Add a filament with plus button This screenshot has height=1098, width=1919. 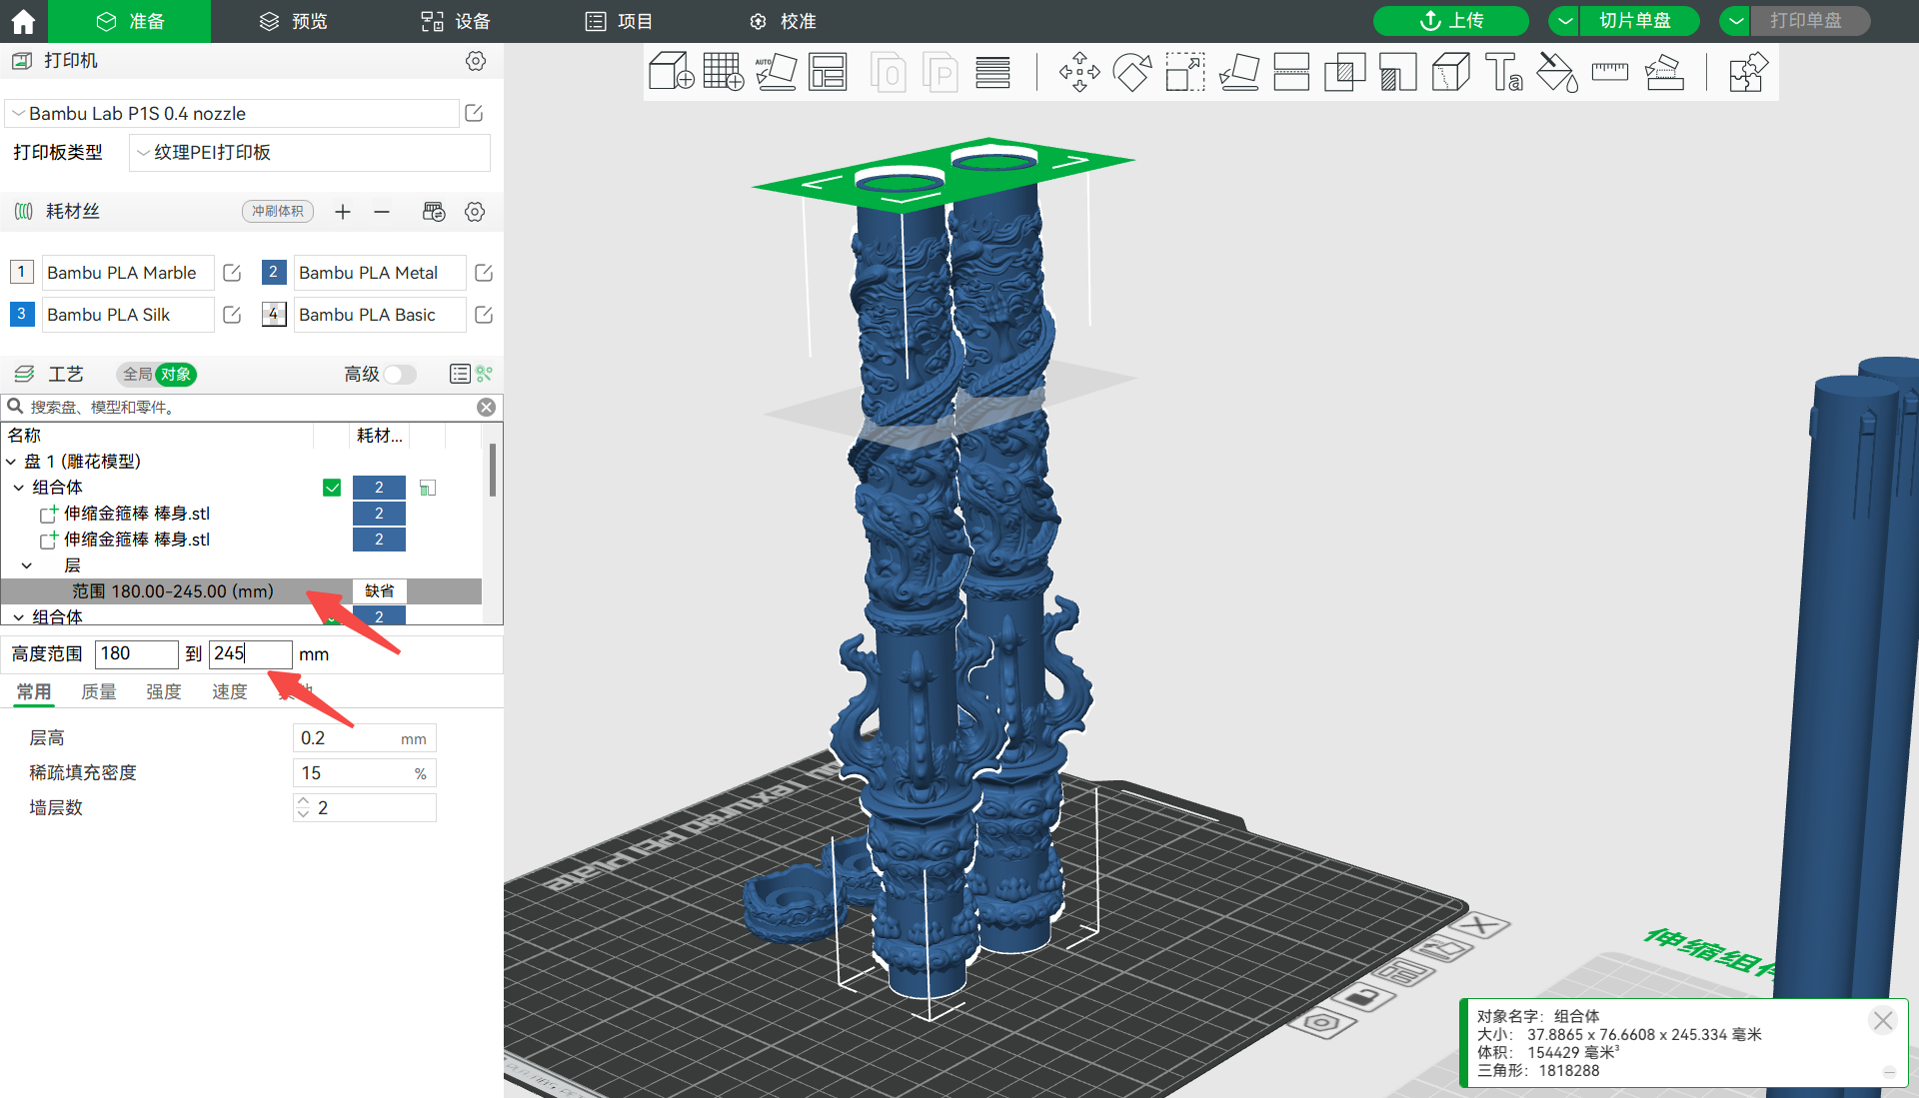coord(343,212)
